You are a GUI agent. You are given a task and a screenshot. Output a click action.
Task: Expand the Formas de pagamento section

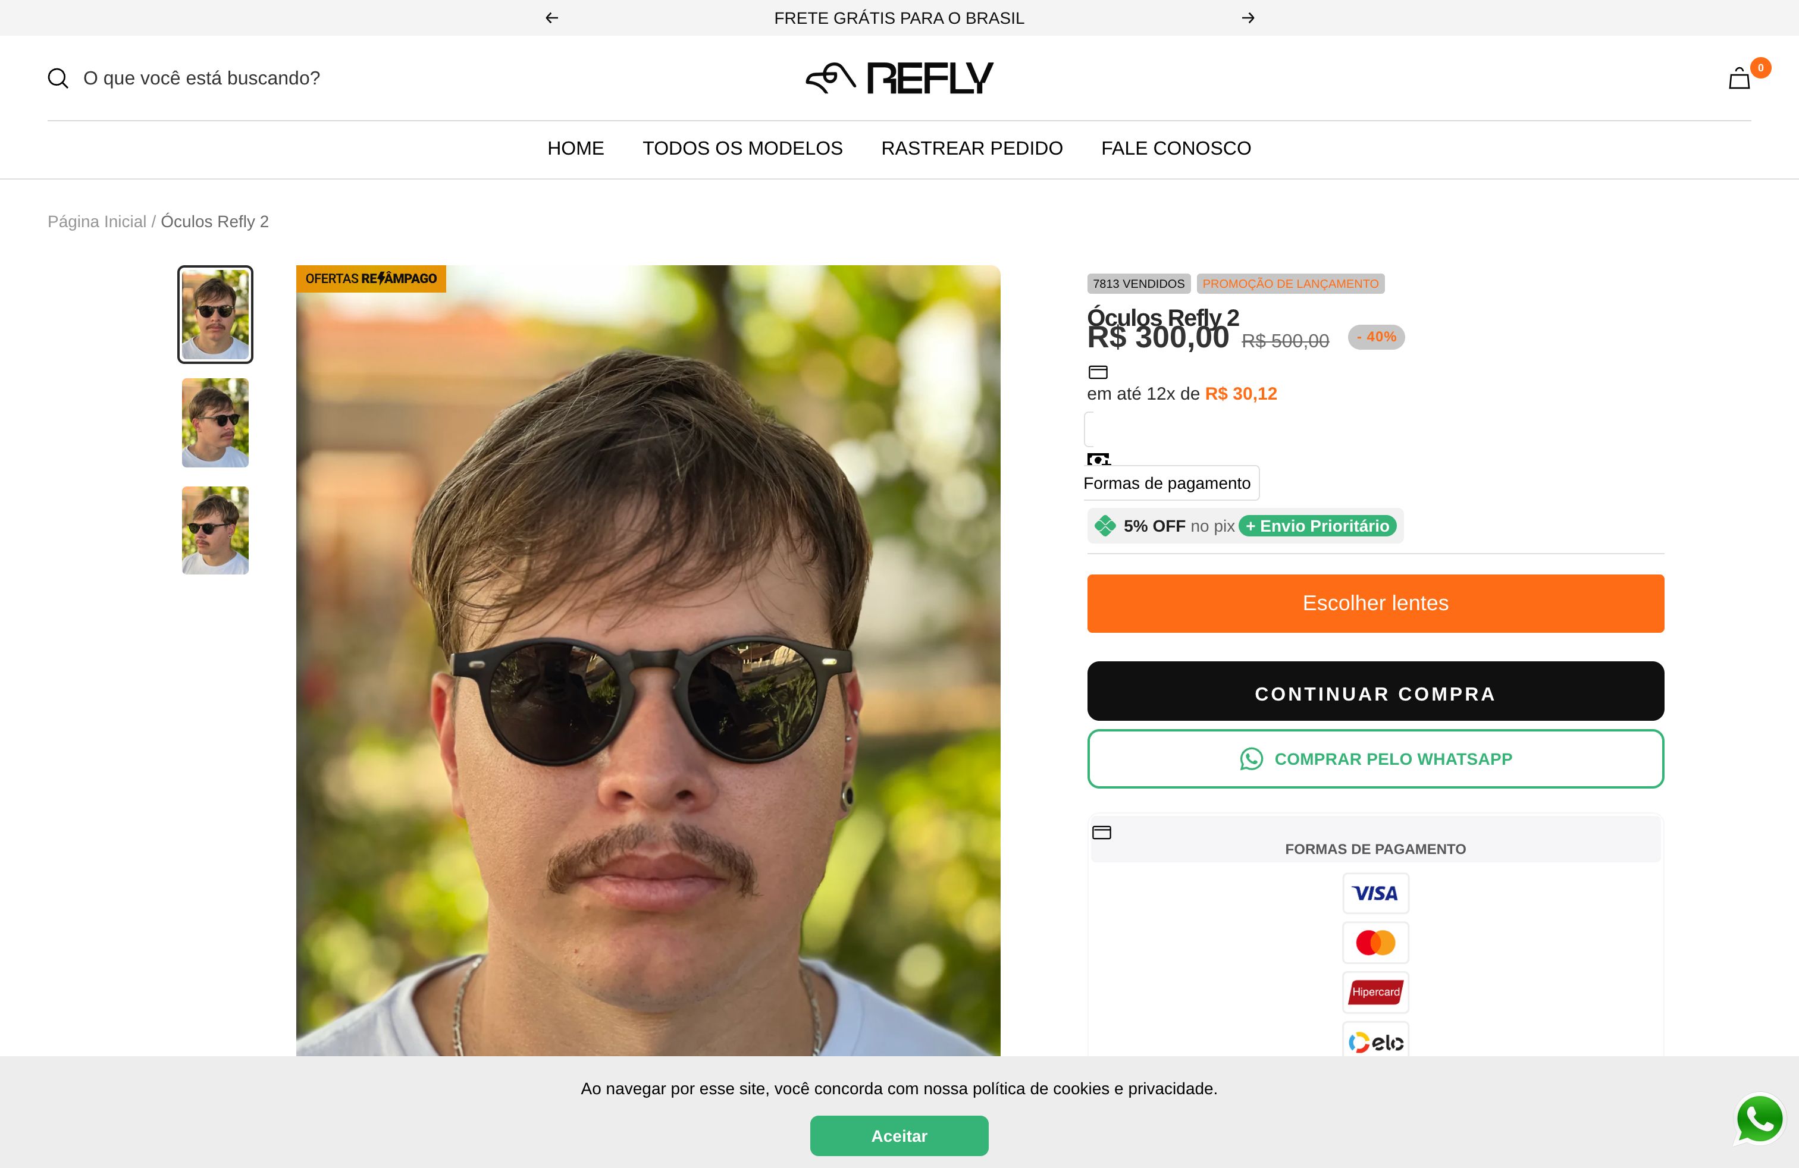tap(1171, 483)
